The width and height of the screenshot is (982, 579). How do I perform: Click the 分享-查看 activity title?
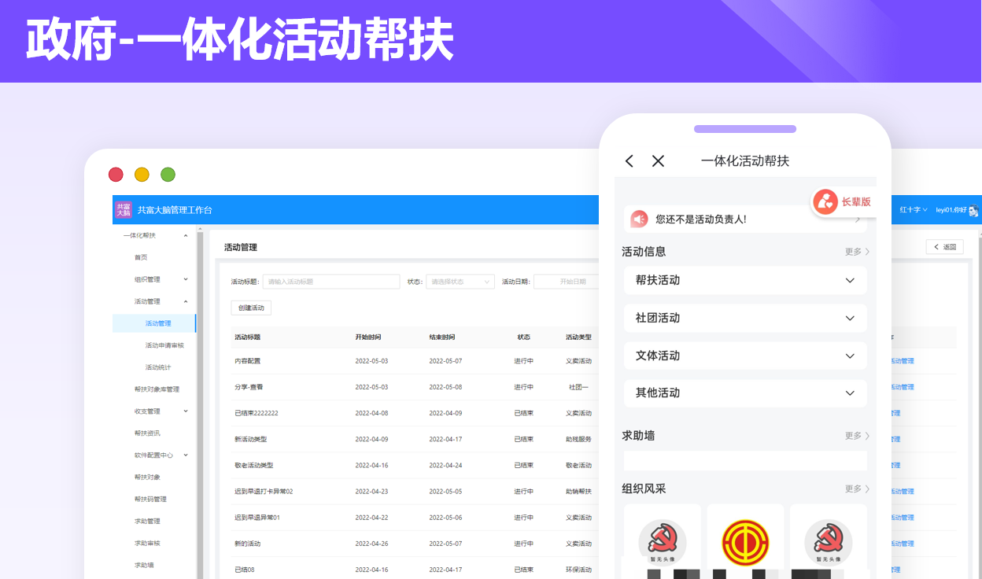pos(249,387)
